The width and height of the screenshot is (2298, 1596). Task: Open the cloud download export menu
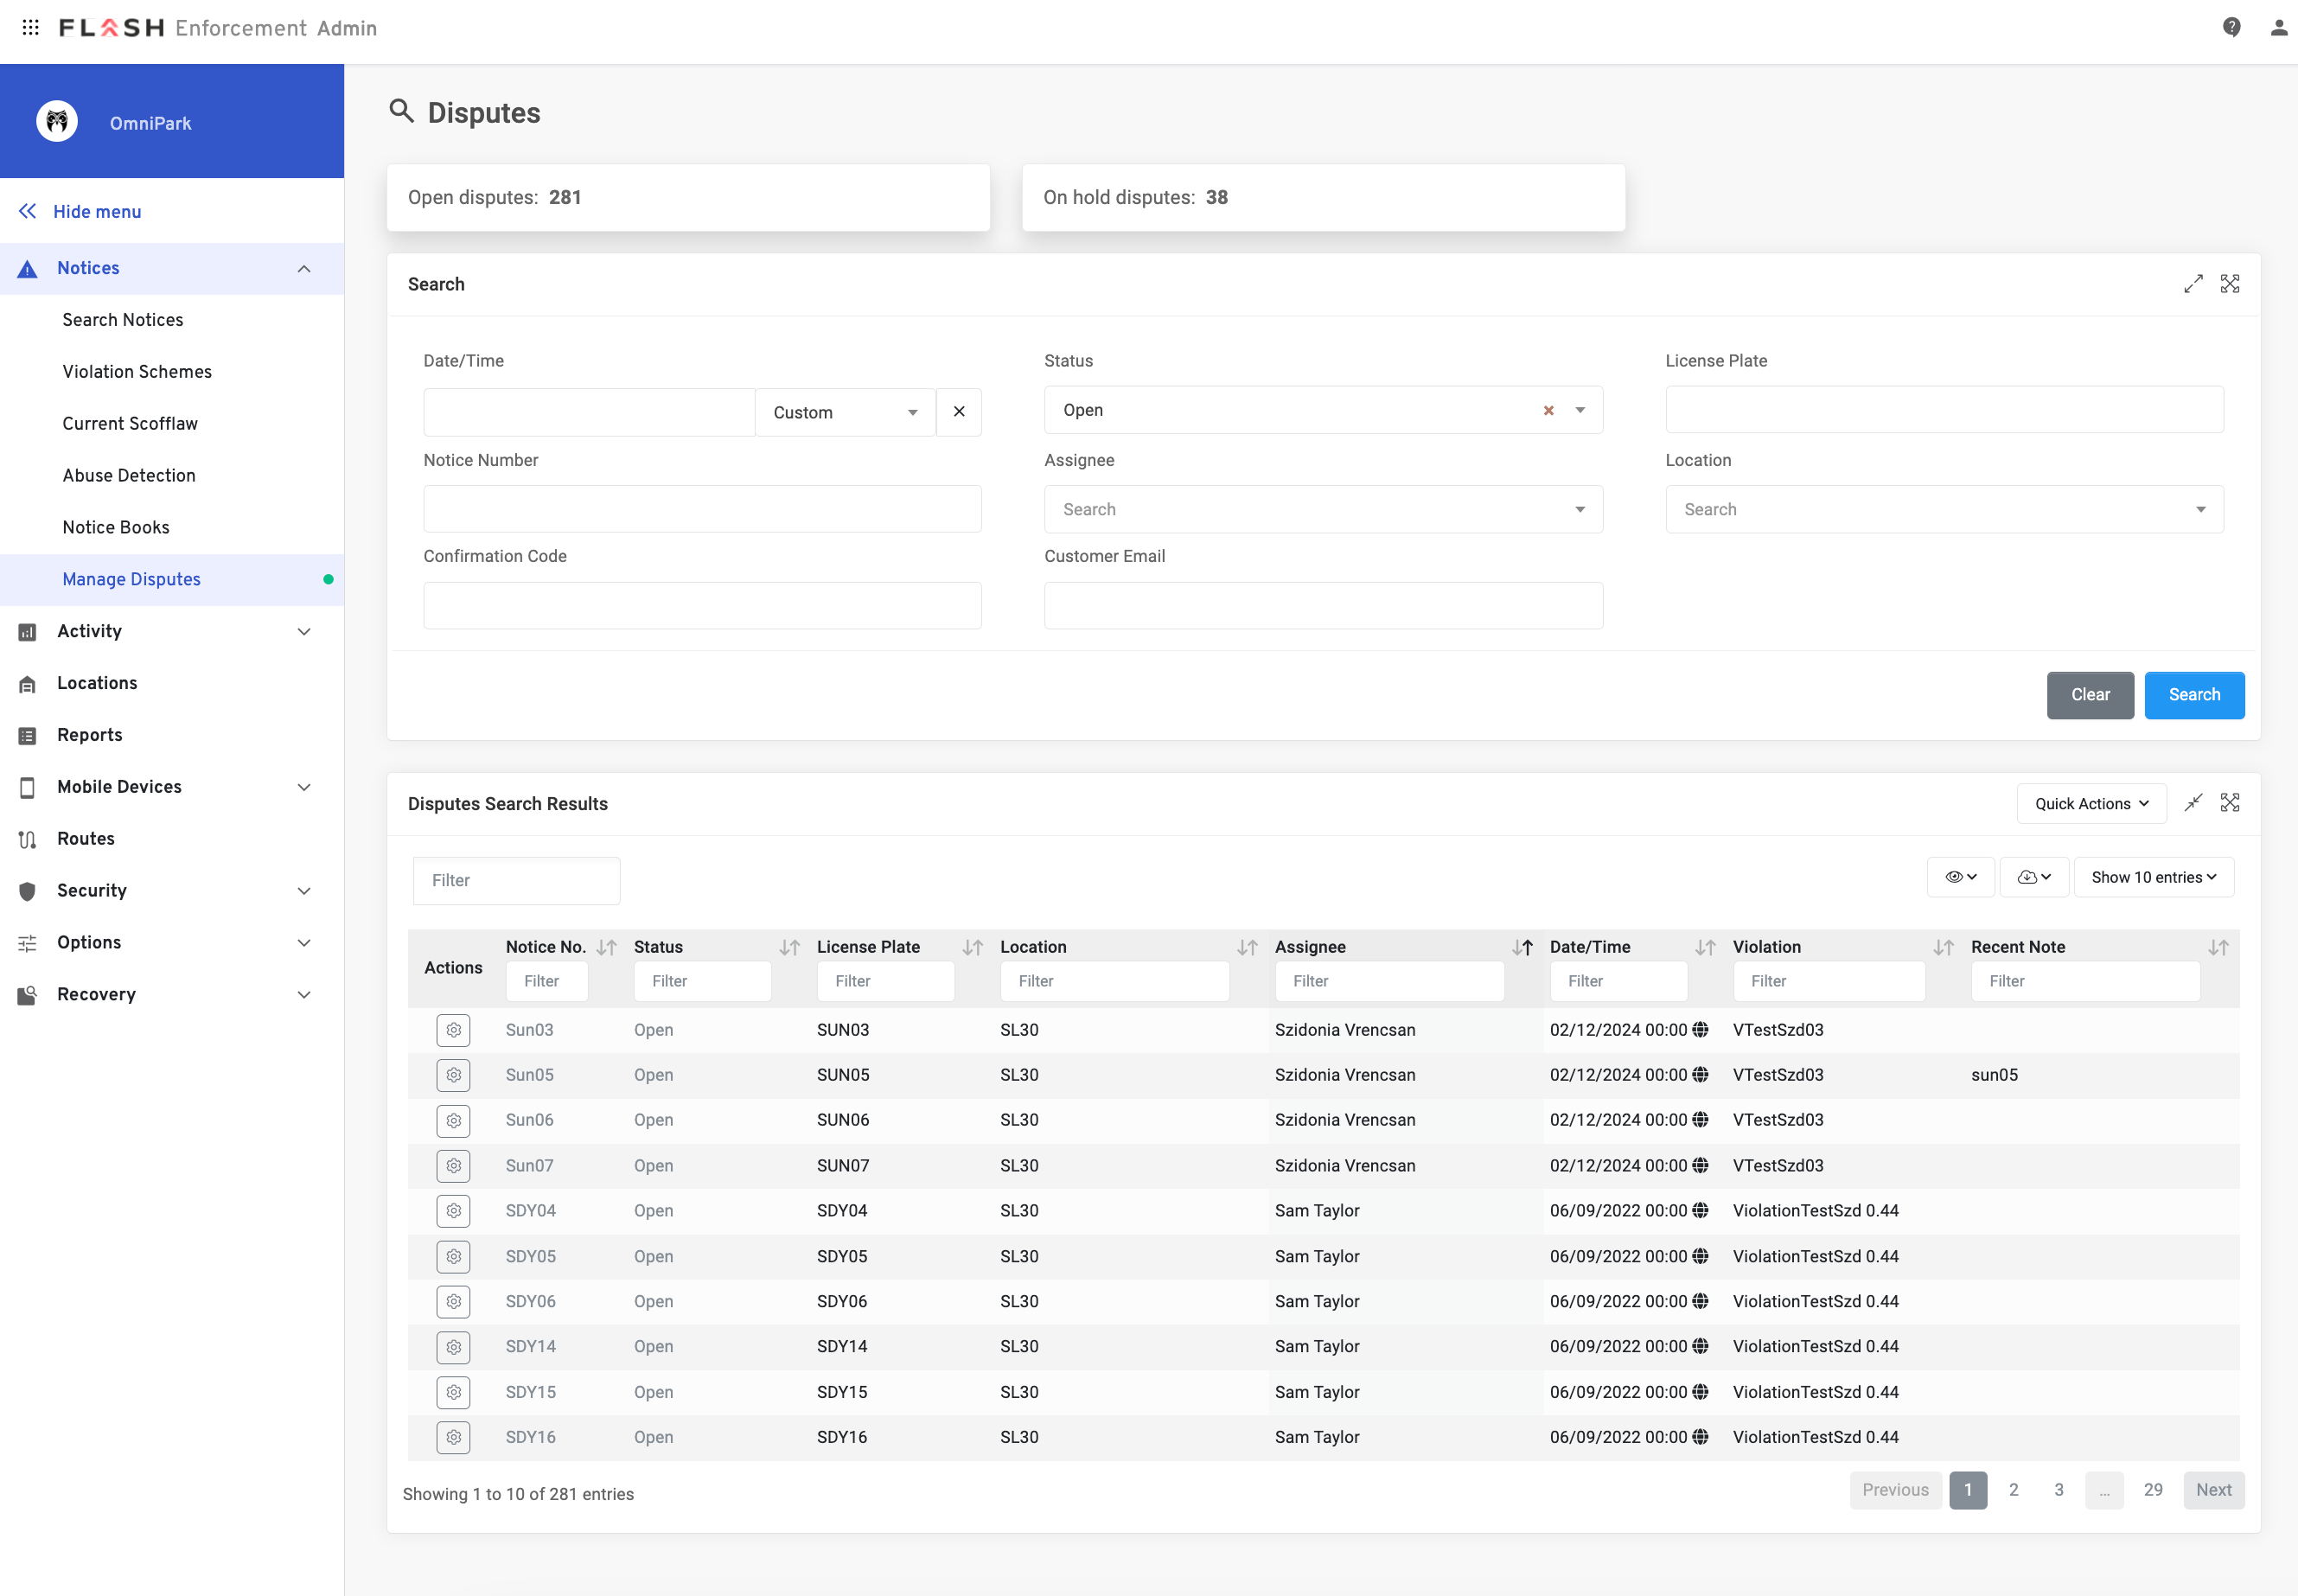point(2033,877)
